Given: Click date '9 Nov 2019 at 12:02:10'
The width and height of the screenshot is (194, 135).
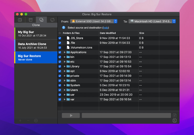Looking at the screenshot, I should click(115, 71).
